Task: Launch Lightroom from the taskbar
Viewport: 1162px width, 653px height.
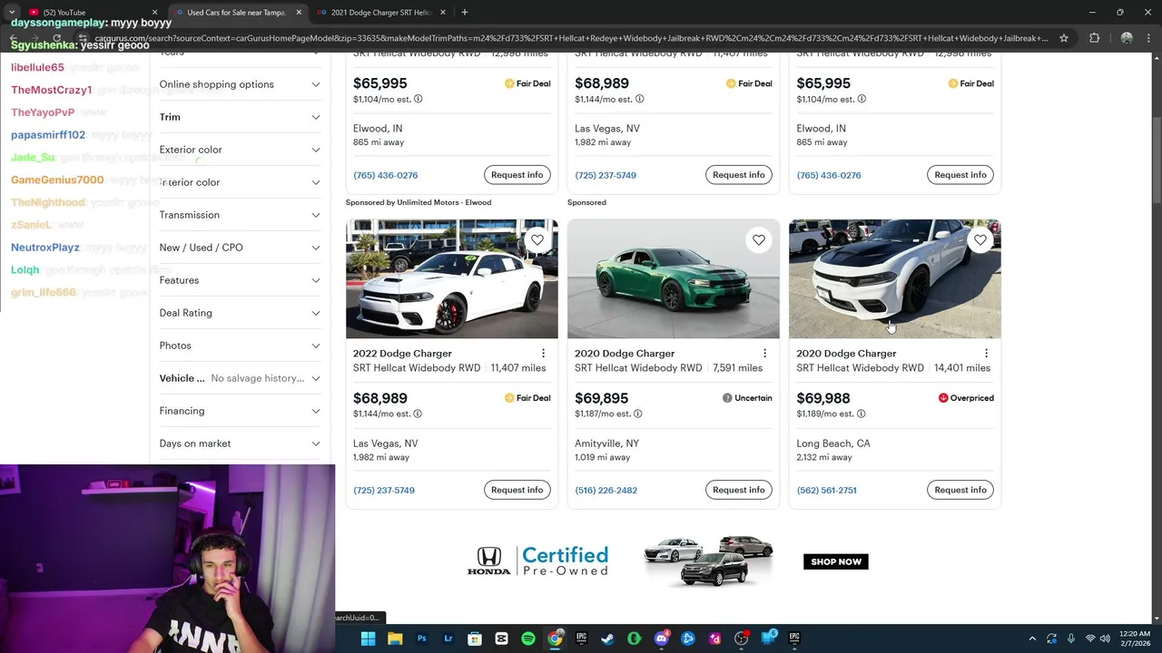Action: point(448,638)
